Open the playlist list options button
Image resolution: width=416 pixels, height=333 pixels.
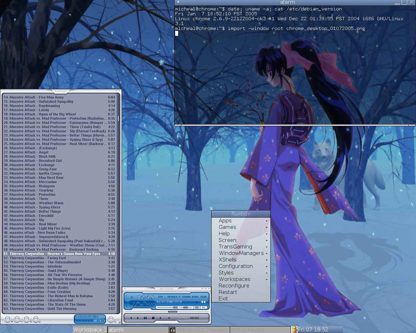coord(111,319)
